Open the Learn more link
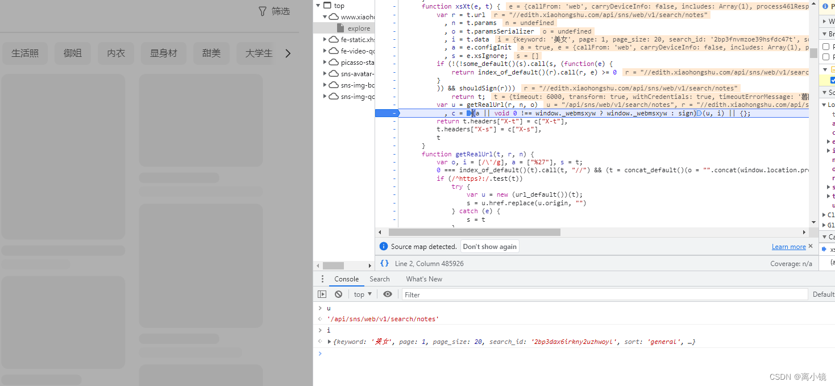Screen dimensions: 835x386 click(x=789, y=247)
